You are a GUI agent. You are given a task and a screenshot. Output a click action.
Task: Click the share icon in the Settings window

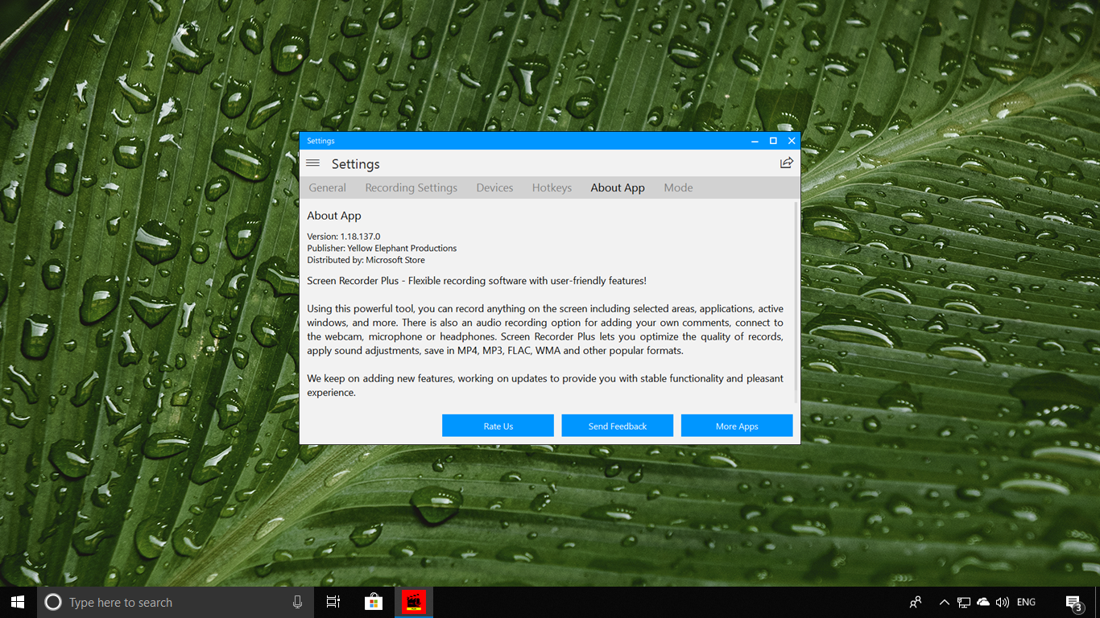(x=787, y=163)
